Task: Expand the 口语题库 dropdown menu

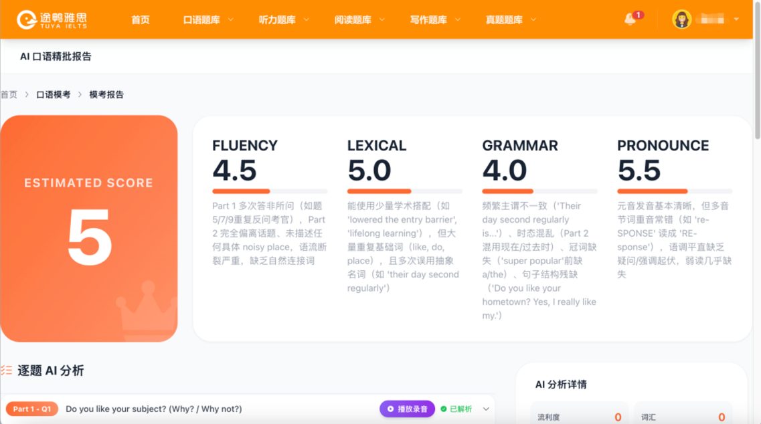Action: 207,20
